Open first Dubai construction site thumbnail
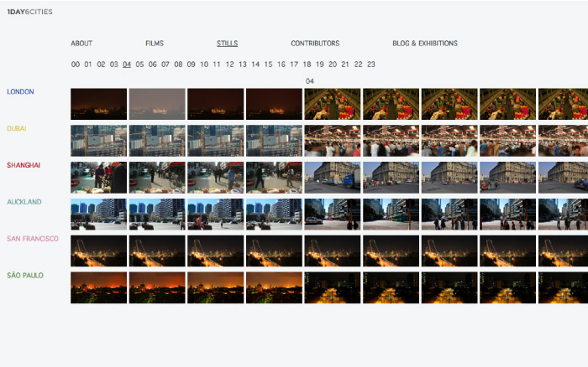The width and height of the screenshot is (588, 367). point(99,141)
